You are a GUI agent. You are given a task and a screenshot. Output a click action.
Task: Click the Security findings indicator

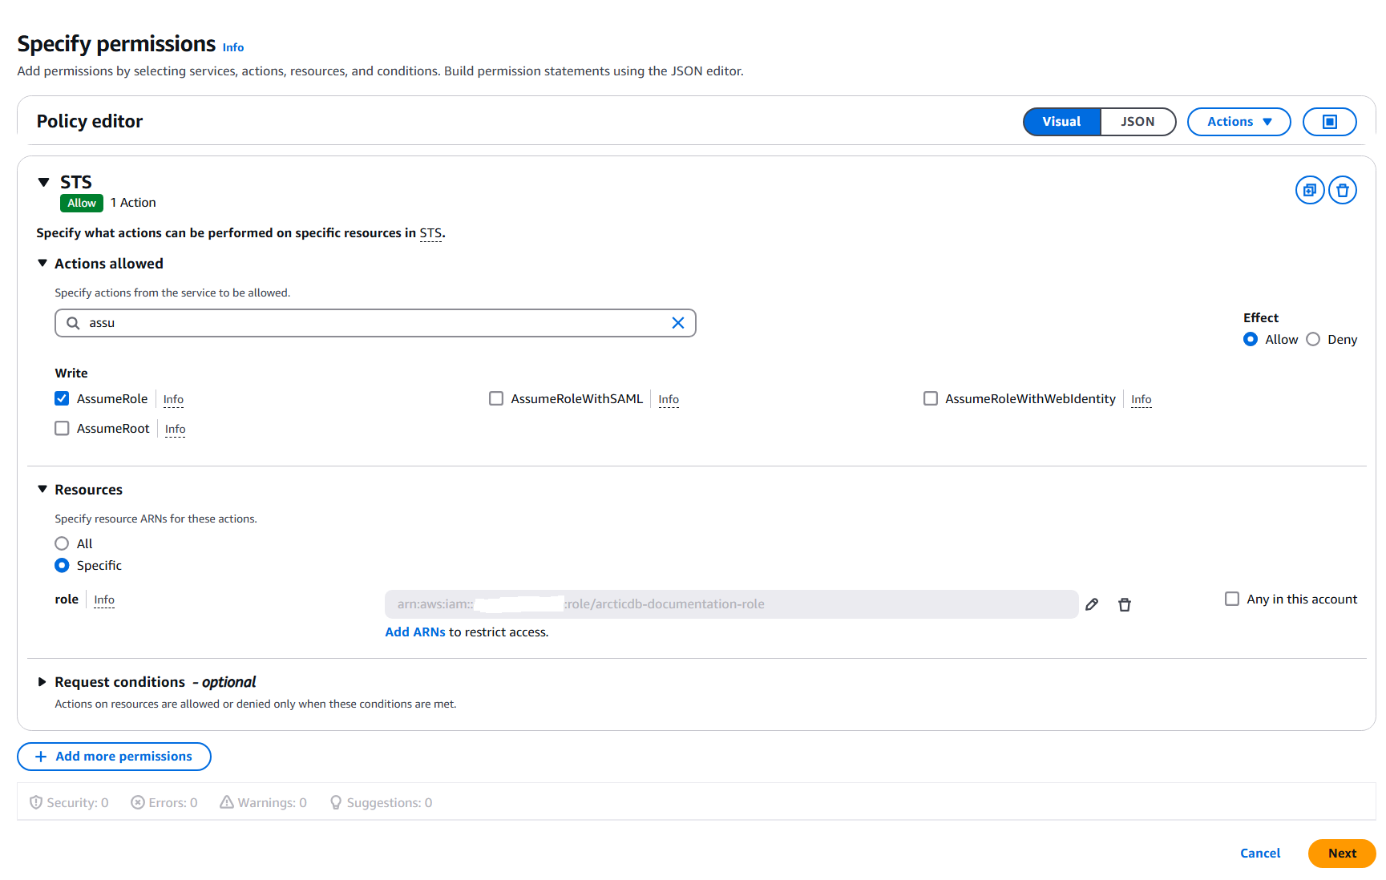point(69,802)
